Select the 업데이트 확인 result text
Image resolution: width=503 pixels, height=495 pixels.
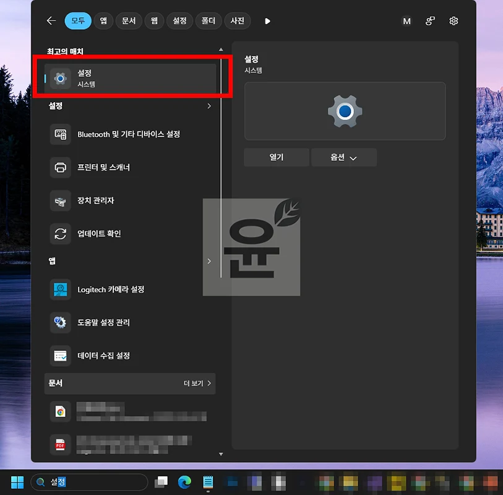pyautogui.click(x=99, y=233)
